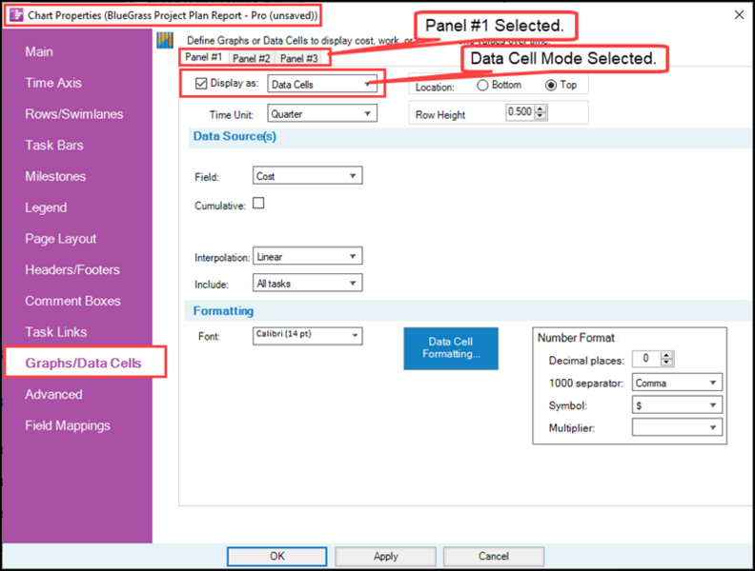Switch to the Panel #3 tab
This screenshot has width=755, height=571.
click(299, 58)
